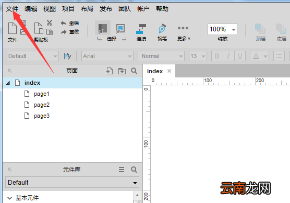Open the Arial font dropdown
Viewport: 290px width, 203px height.
click(107, 56)
